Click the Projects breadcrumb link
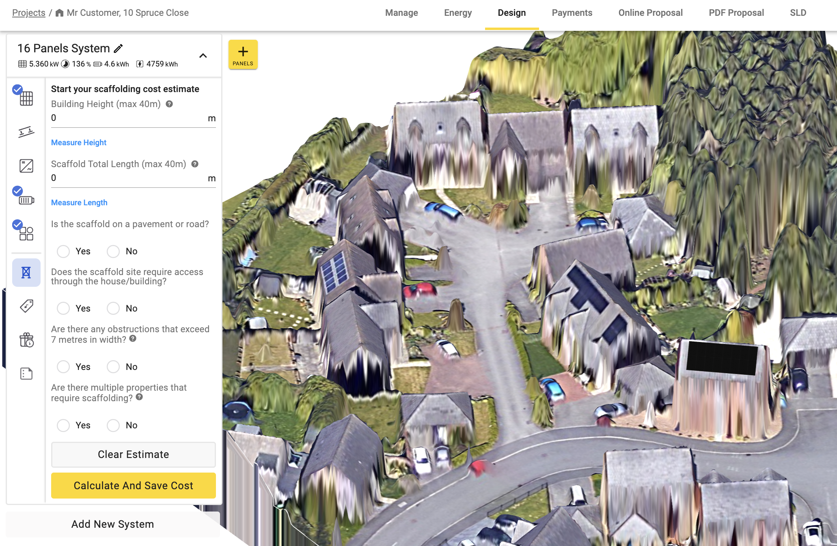This screenshot has height=546, width=837. pos(29,13)
